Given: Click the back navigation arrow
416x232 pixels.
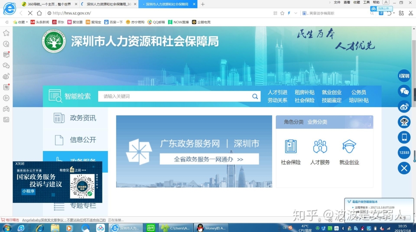Looking at the screenshot, I should pyautogui.click(x=21, y=13).
